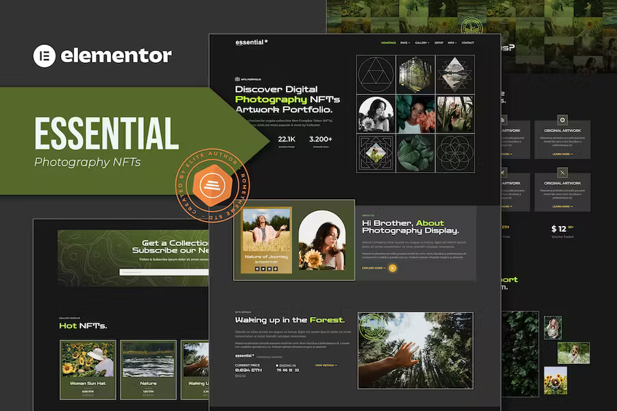Image resolution: width=617 pixels, height=411 pixels.
Task: Click the triangle geometric tile in the grid
Action: click(376, 74)
